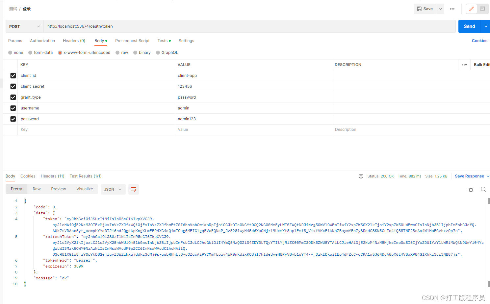This screenshot has width=490, height=304.
Task: Click the admin123 value cell
Action: point(253,119)
